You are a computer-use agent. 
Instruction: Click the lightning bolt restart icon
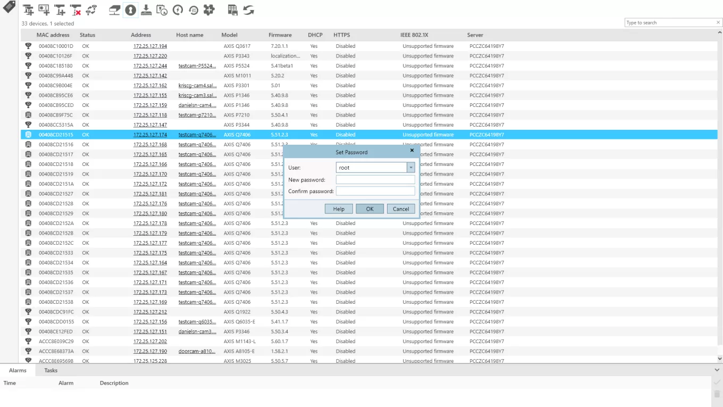178,10
